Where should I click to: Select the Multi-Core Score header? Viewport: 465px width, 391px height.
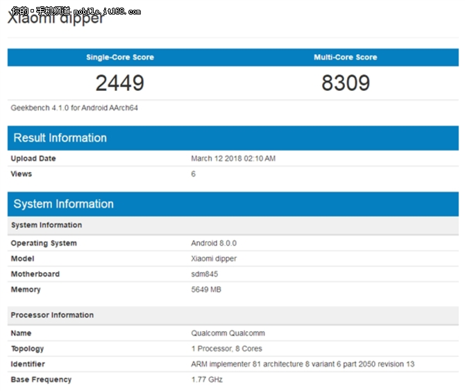(x=346, y=57)
